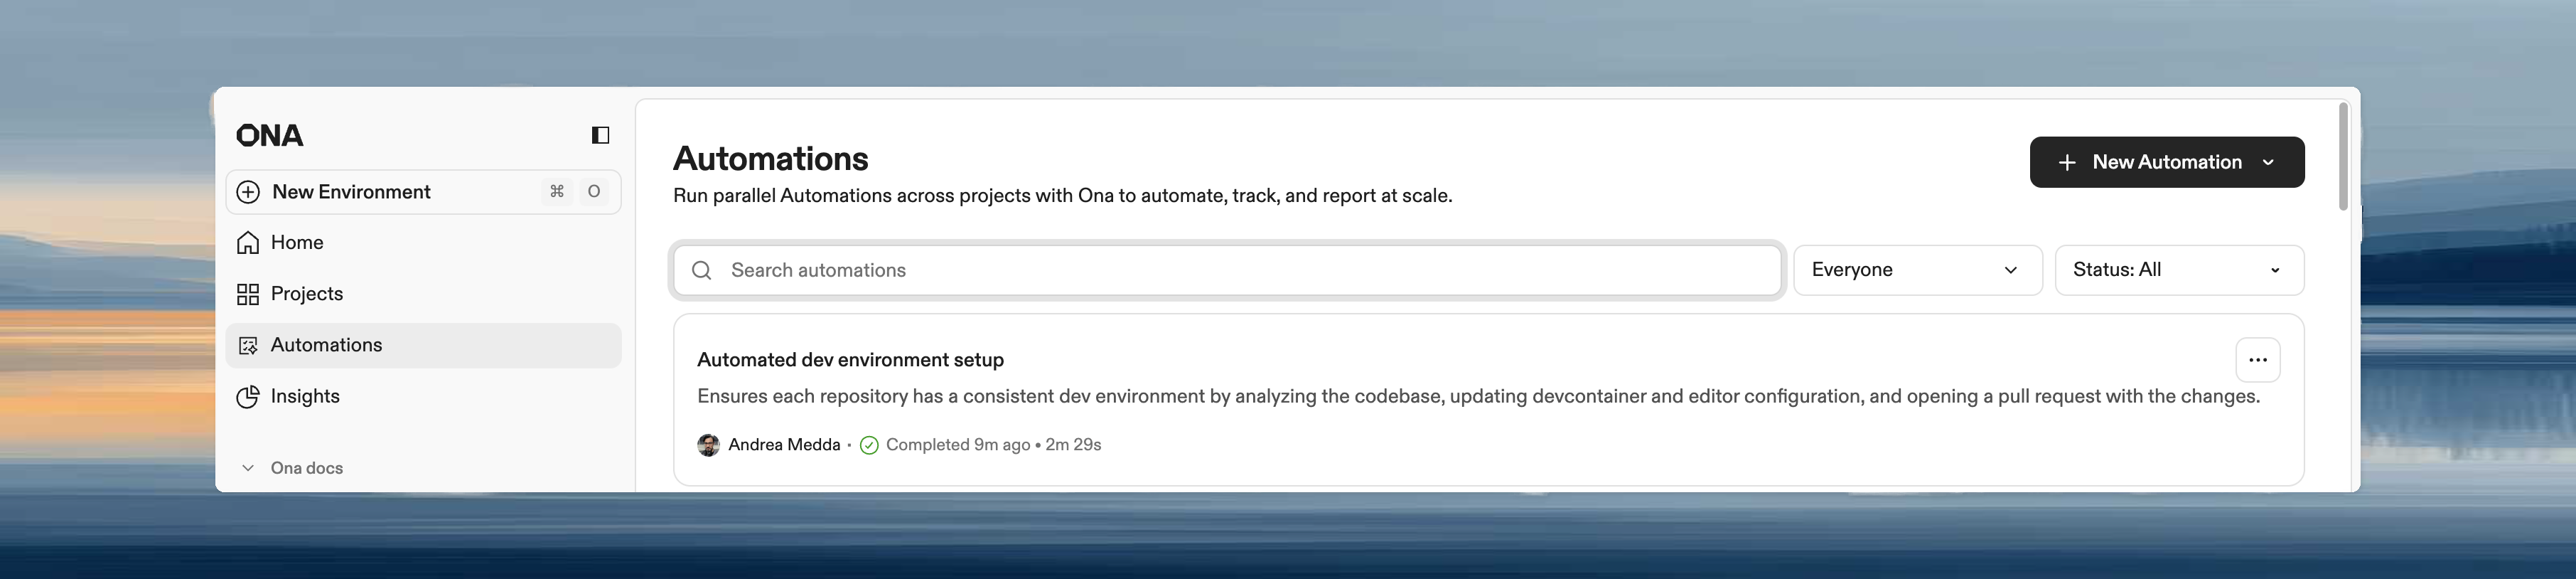Open the Everyone filter dropdown
The width and height of the screenshot is (2576, 579).
tap(1917, 269)
